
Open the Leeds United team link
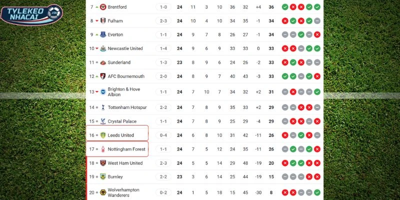tap(120, 135)
